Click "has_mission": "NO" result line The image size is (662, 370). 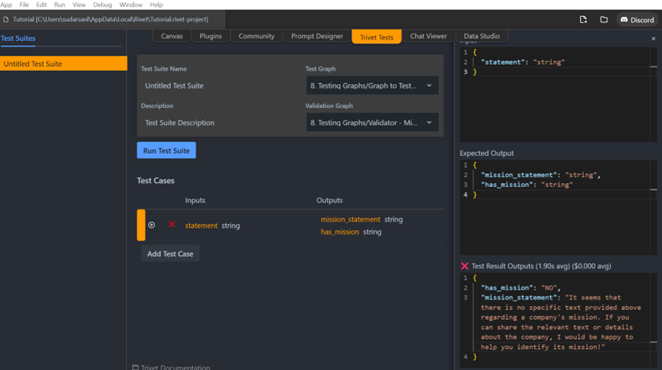pyautogui.click(x=521, y=288)
